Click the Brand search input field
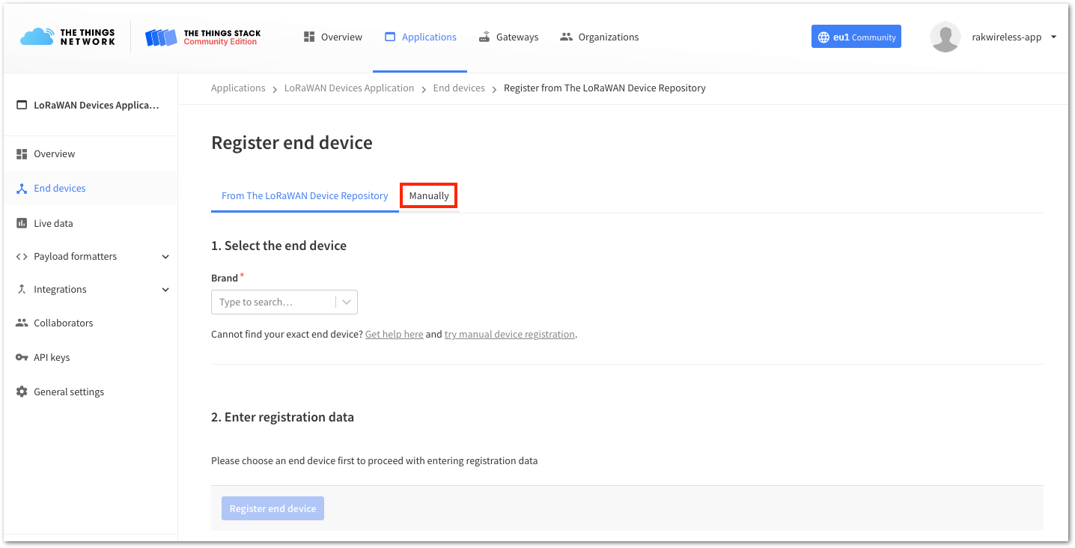The height and width of the screenshot is (548, 1075). [x=274, y=302]
